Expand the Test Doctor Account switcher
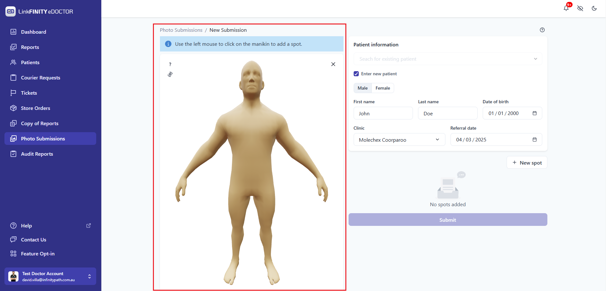 click(x=90, y=276)
